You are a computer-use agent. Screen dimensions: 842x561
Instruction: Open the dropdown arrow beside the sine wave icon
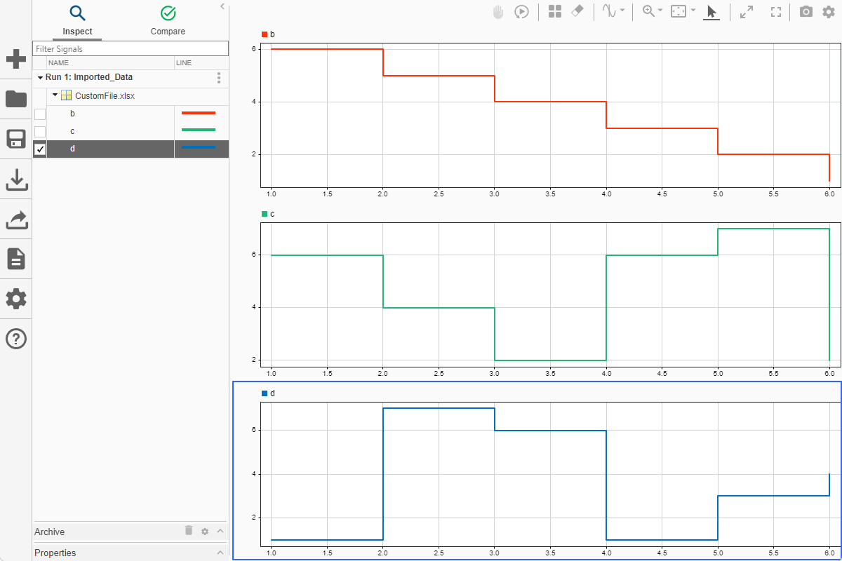(622, 11)
